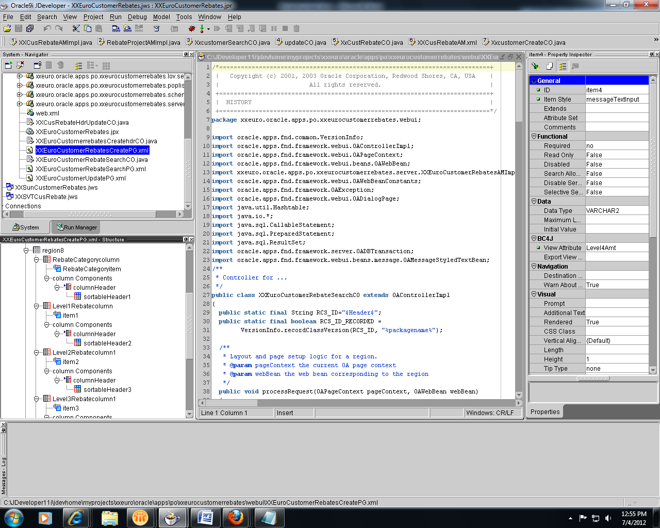
Task: Select XXCusRebateHdrUpdateCO.java in Navigator
Action: (x=82, y=122)
